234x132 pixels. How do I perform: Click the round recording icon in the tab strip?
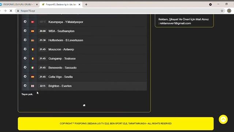(211, 4)
